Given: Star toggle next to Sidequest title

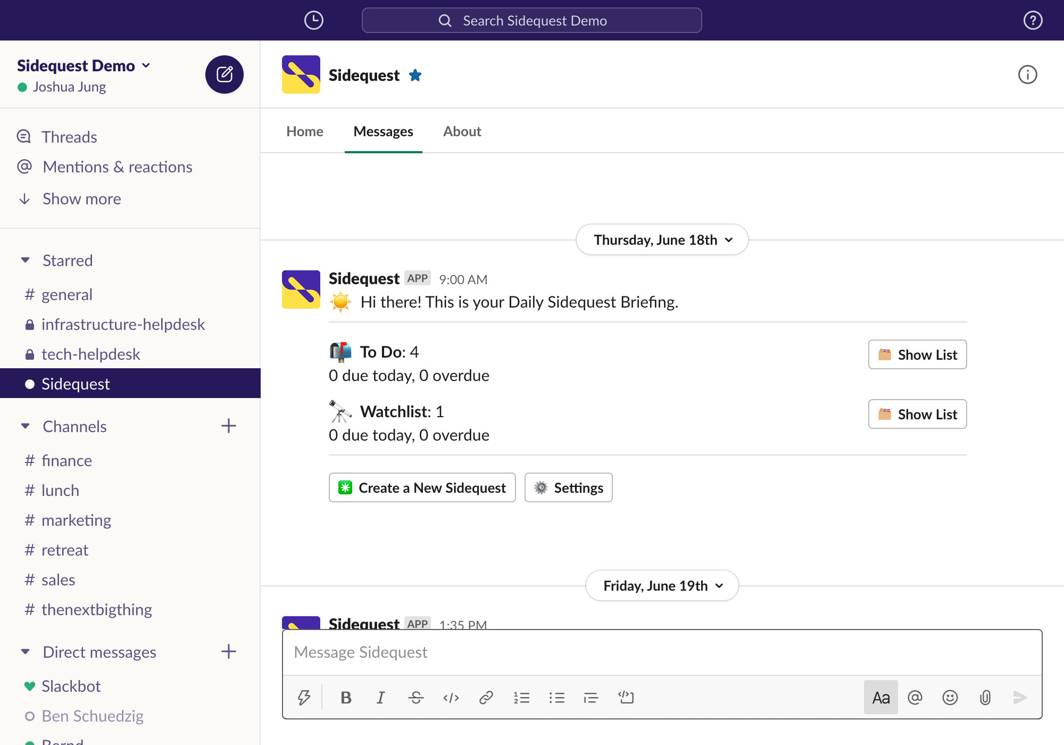Looking at the screenshot, I should point(415,75).
